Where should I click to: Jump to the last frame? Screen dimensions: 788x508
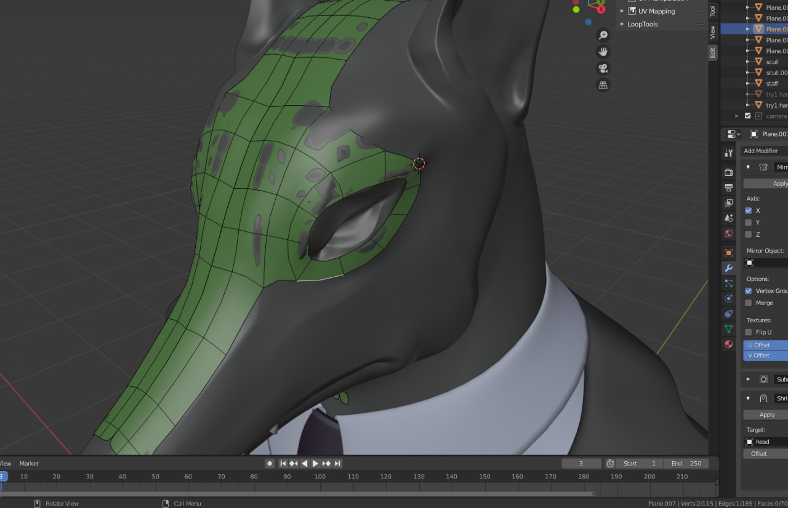tap(337, 463)
